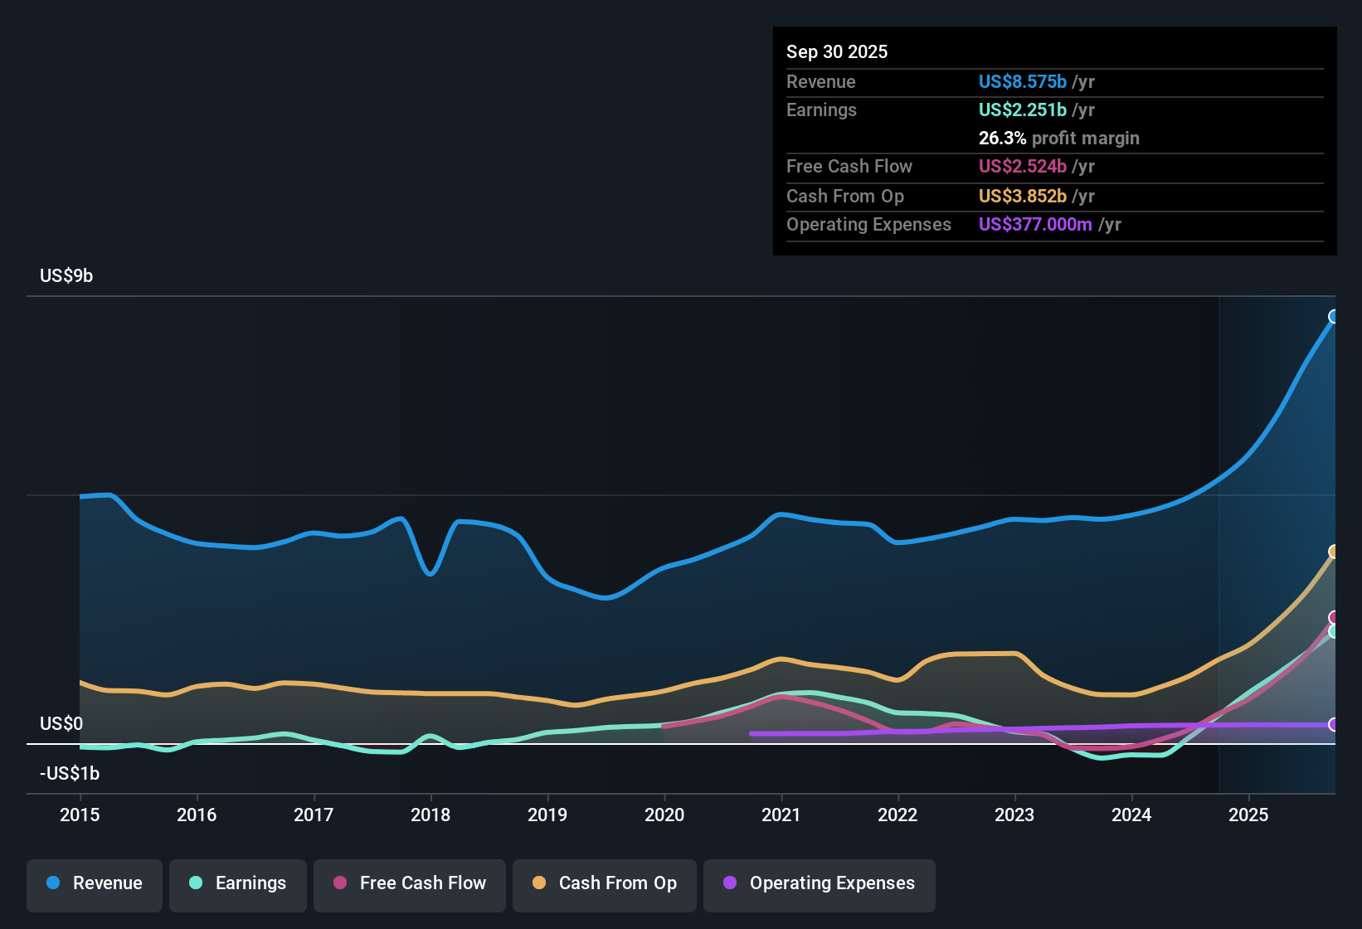This screenshot has width=1362, height=929.
Task: Click the purple Operating Expenses legend dot
Action: coord(729,883)
